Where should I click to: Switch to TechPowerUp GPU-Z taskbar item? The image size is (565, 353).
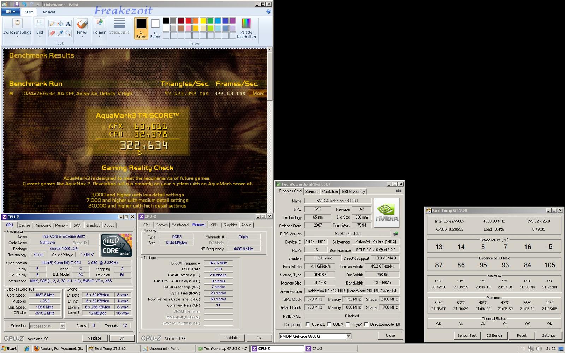pyautogui.click(x=222, y=348)
